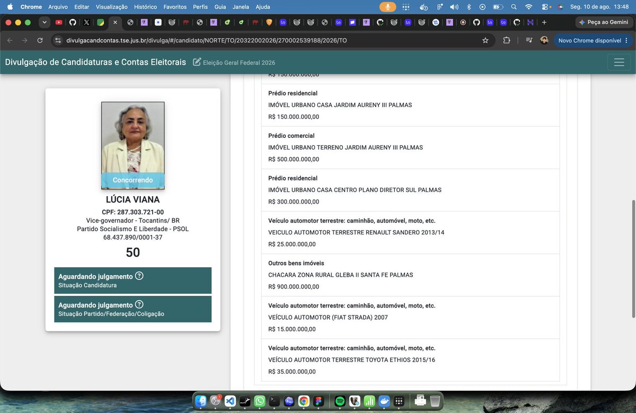This screenshot has height=413, width=636.
Task: Click the Peça ao Gemini button
Action: click(x=604, y=22)
